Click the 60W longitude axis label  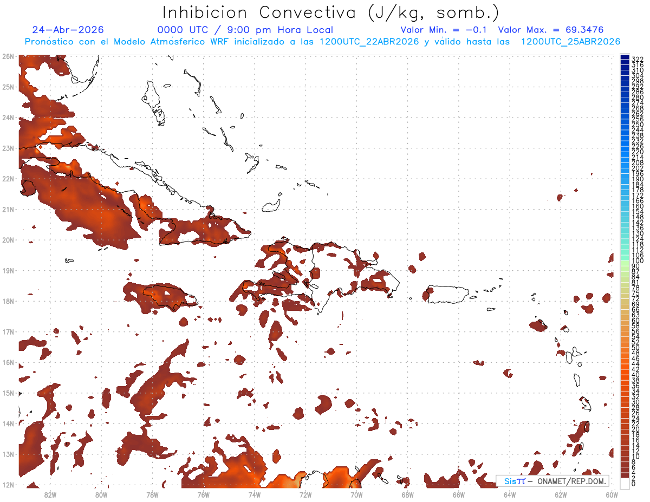(x=612, y=494)
